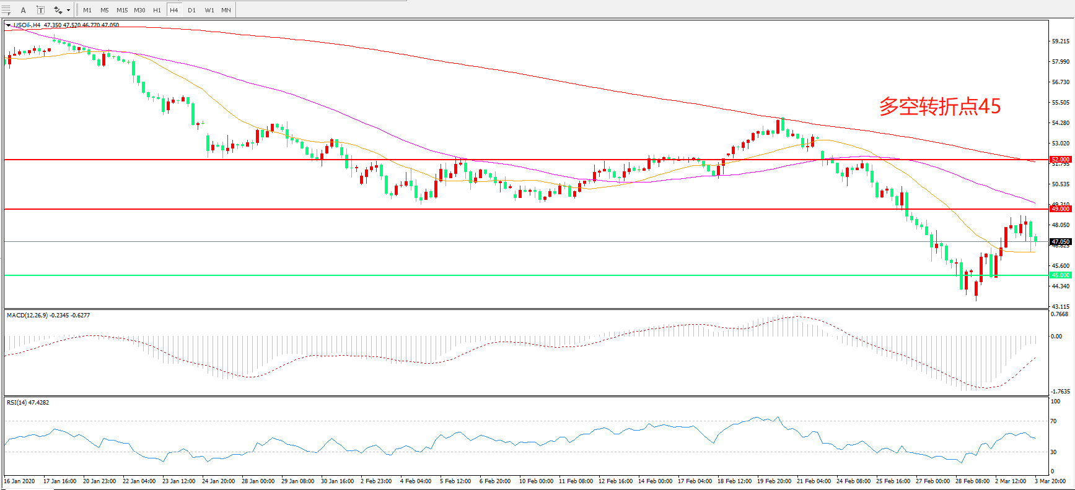Switch to MN monthly timeframe
Screen dimensions: 1075x490
click(x=226, y=10)
